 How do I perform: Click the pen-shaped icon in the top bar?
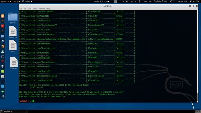coord(191,1)
